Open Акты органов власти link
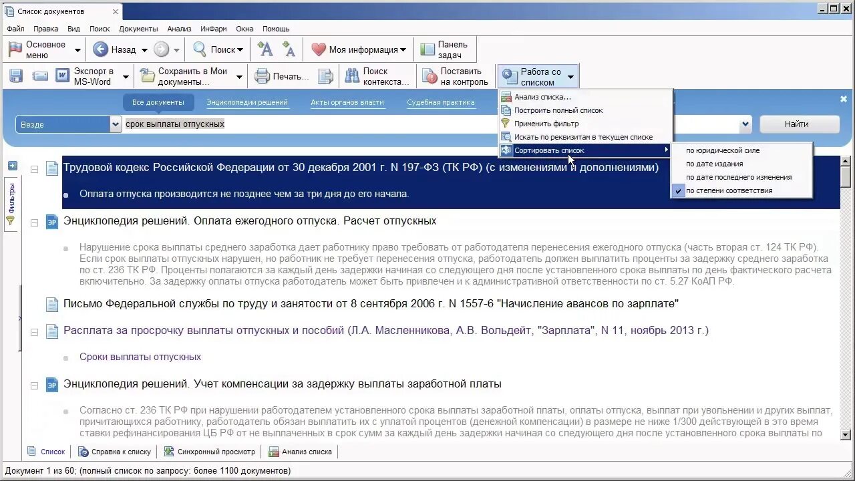Viewport: 855px width, 481px height. point(347,102)
